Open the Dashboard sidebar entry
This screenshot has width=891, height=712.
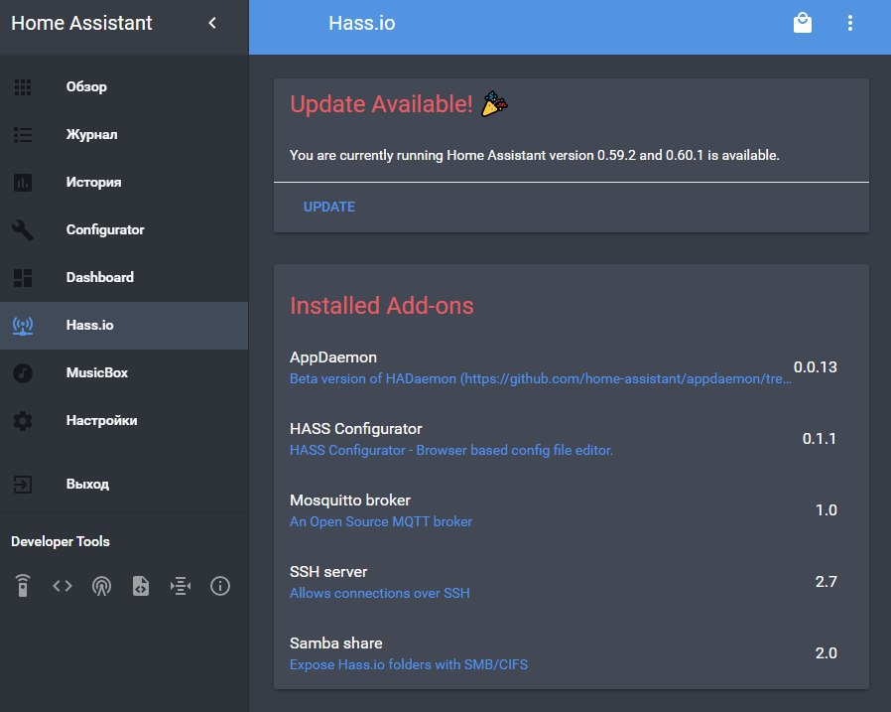click(x=124, y=277)
